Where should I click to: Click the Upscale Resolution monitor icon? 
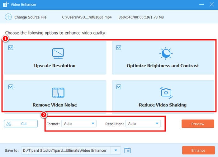58,53
